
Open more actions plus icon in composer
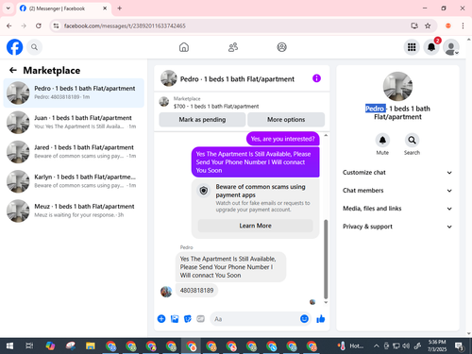[x=161, y=319]
